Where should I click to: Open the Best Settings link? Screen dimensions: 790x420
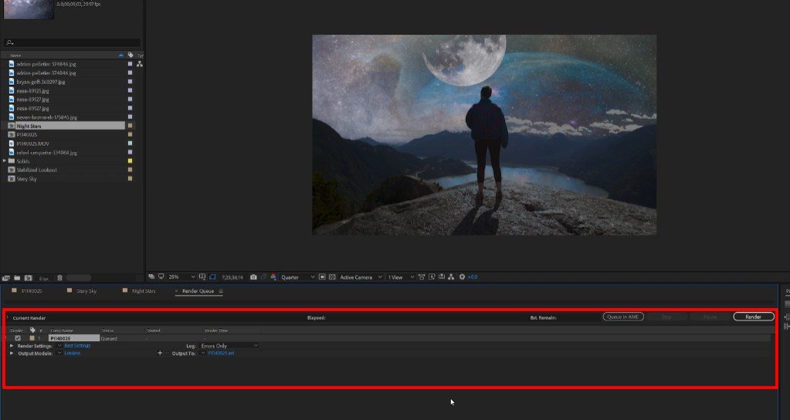coord(77,346)
